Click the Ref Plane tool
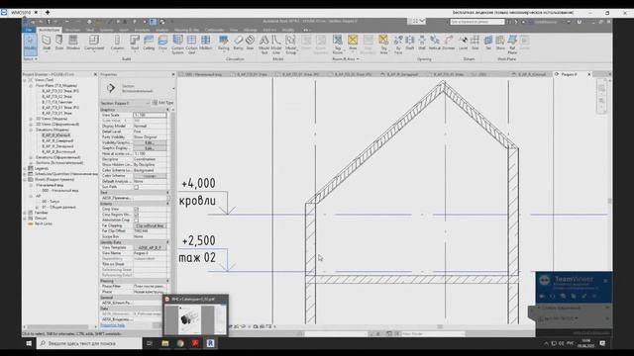Viewport: 634px width, 356px height. (x=512, y=44)
